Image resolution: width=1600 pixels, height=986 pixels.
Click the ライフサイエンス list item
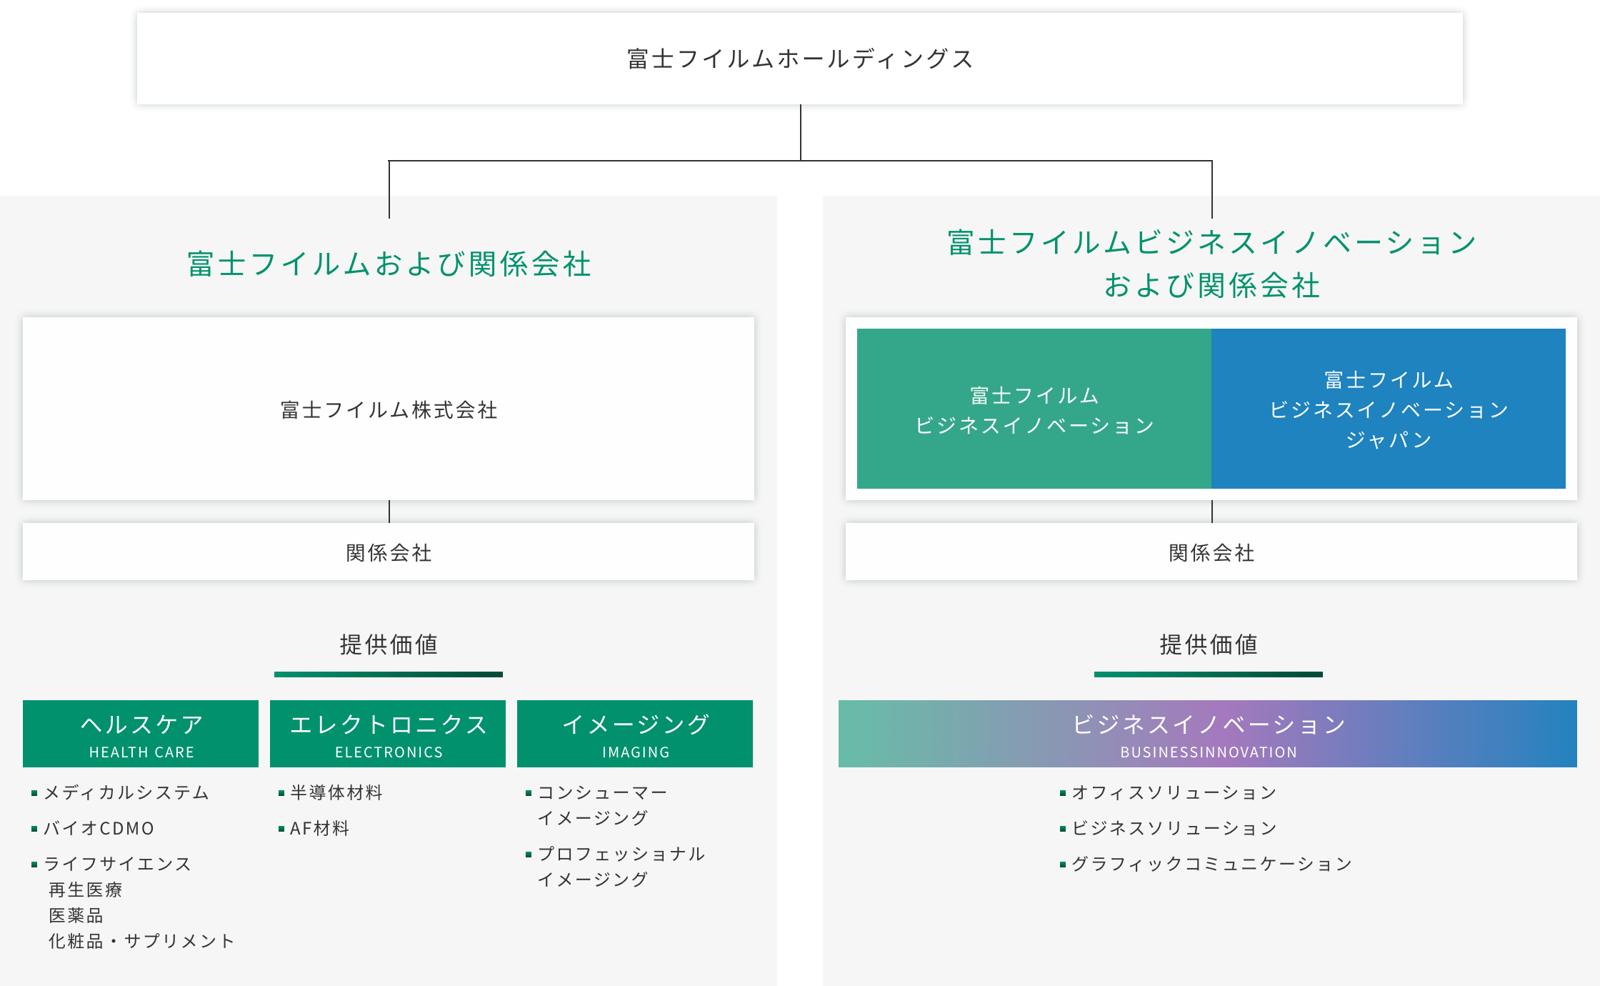coord(118,864)
